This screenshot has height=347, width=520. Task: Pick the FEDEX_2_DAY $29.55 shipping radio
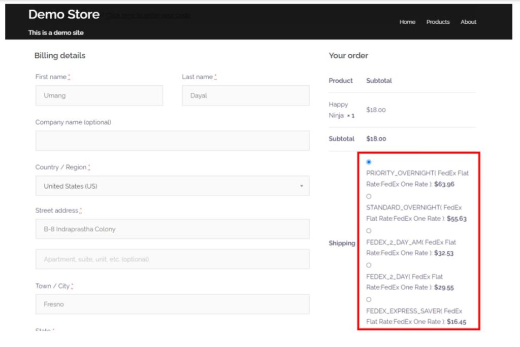(x=369, y=265)
